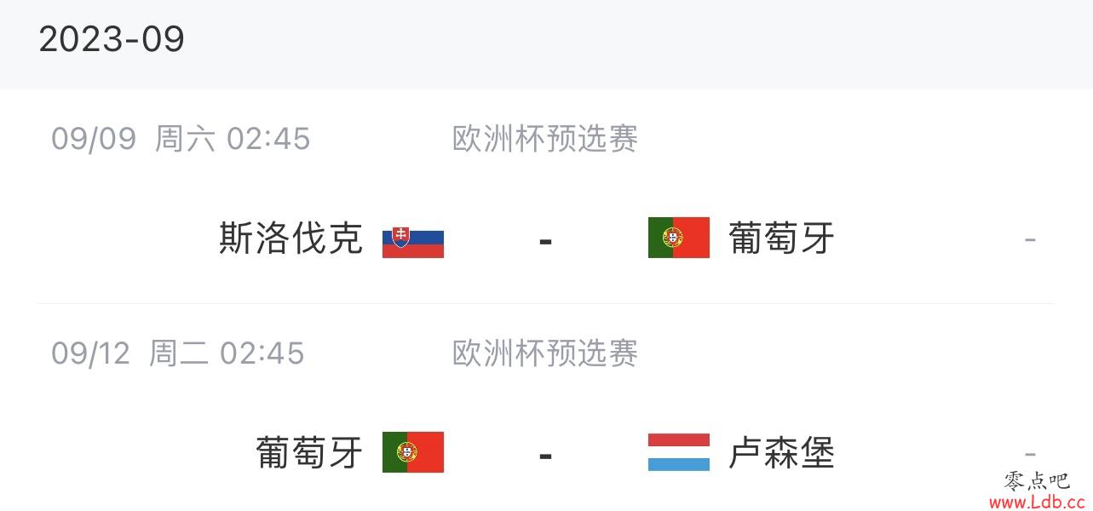Click score dash between 斯洛伐克 and 葡萄牙
This screenshot has width=1093, height=511.
[x=546, y=241]
